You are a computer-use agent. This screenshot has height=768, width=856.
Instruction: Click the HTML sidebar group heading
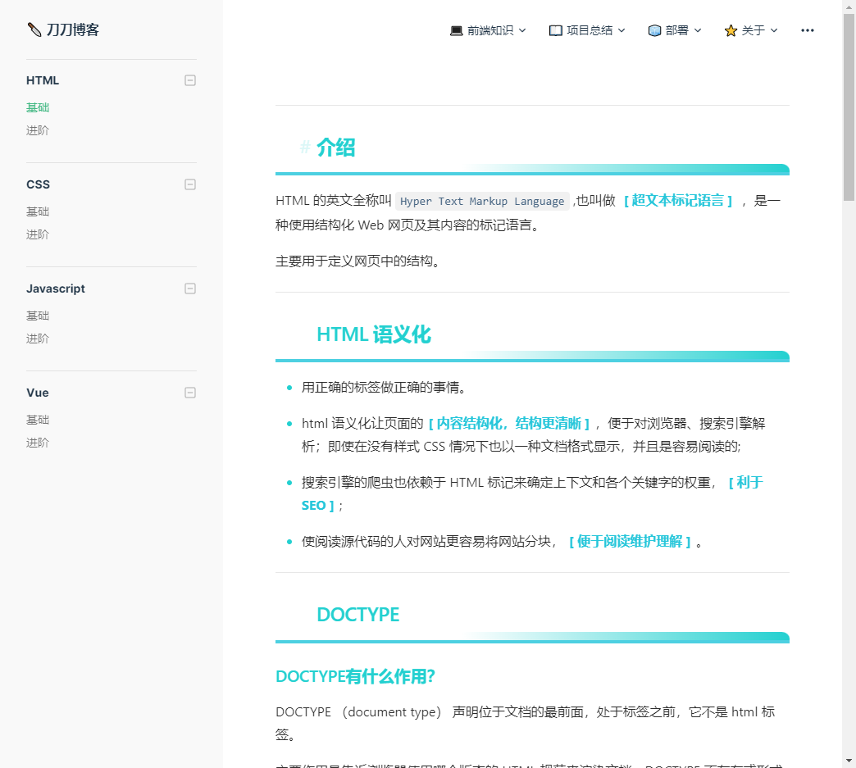[x=43, y=80]
